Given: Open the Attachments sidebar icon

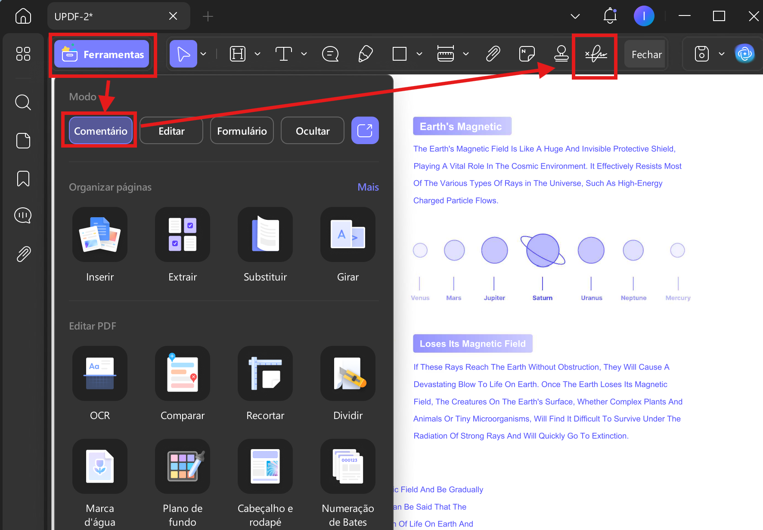Looking at the screenshot, I should tap(23, 254).
